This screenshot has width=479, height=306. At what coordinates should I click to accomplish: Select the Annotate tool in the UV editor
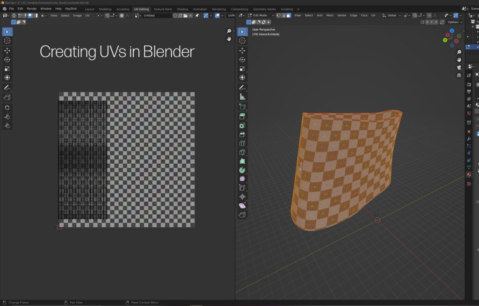pyautogui.click(x=7, y=87)
